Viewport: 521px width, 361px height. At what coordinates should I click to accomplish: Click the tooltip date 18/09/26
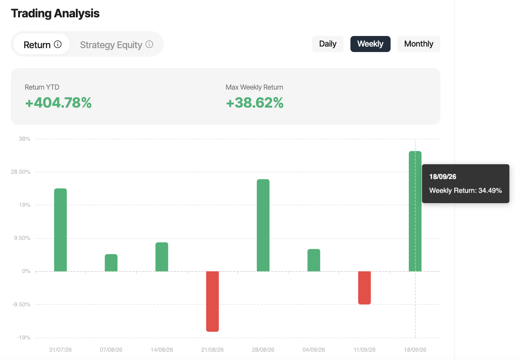(443, 177)
